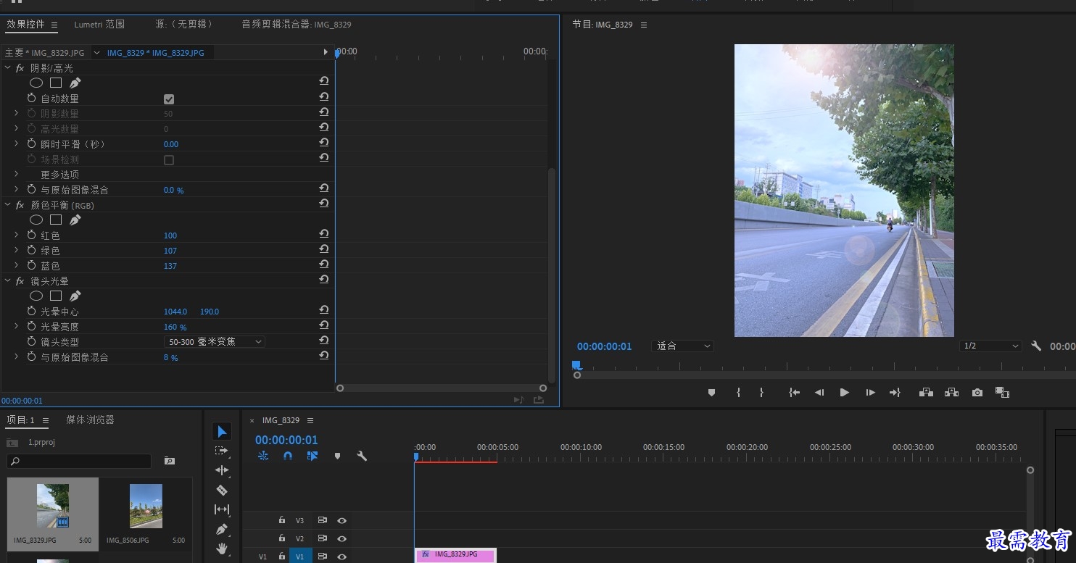Collapse 镜头光晕 effect group

click(8, 281)
